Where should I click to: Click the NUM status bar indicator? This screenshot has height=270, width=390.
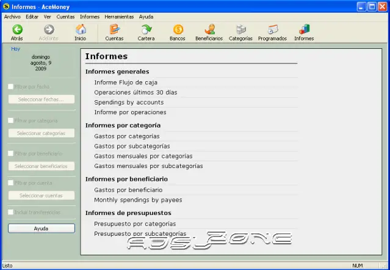pos(358,266)
